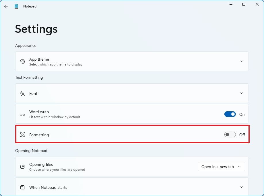Open the 'Open in a new tab' dropdown
This screenshot has height=196, width=264.
[221, 167]
